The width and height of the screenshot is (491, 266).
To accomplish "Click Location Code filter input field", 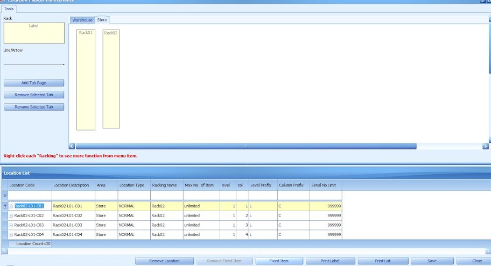I will [30, 196].
